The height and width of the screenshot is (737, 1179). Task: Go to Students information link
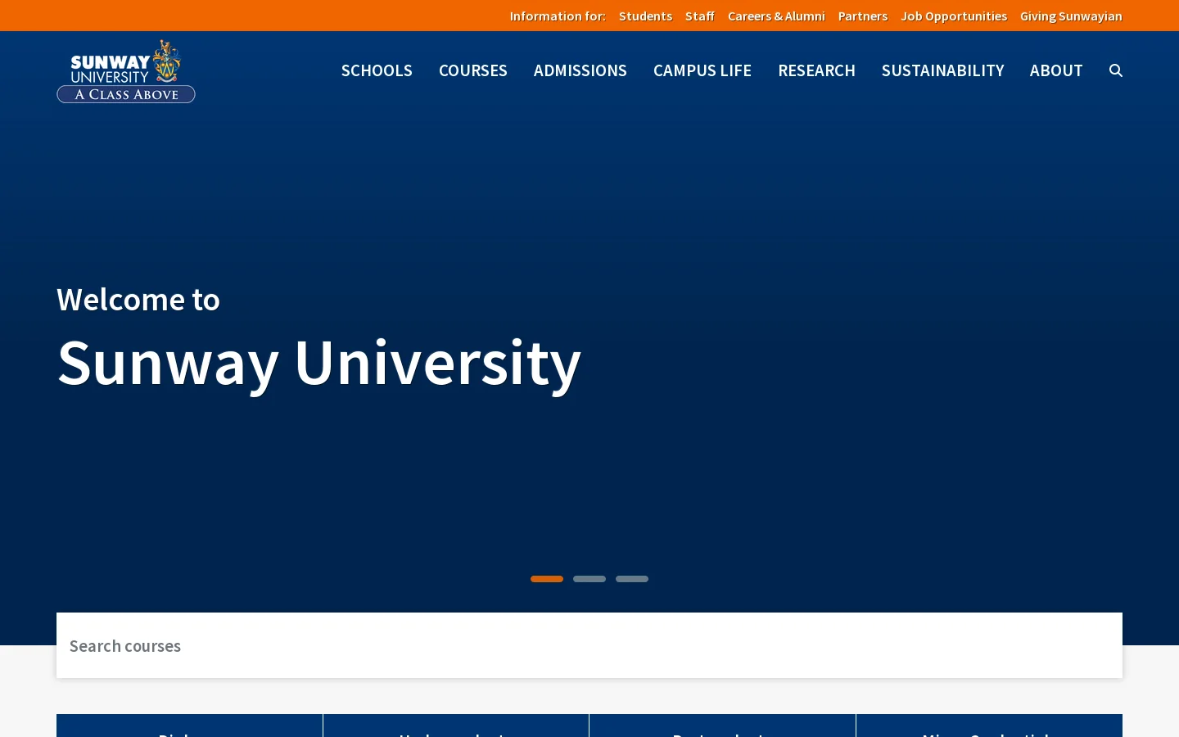645,16
